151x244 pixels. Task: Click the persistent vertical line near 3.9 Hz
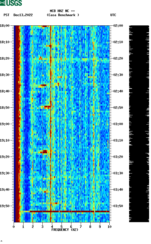pyautogui.click(x=51, y=124)
